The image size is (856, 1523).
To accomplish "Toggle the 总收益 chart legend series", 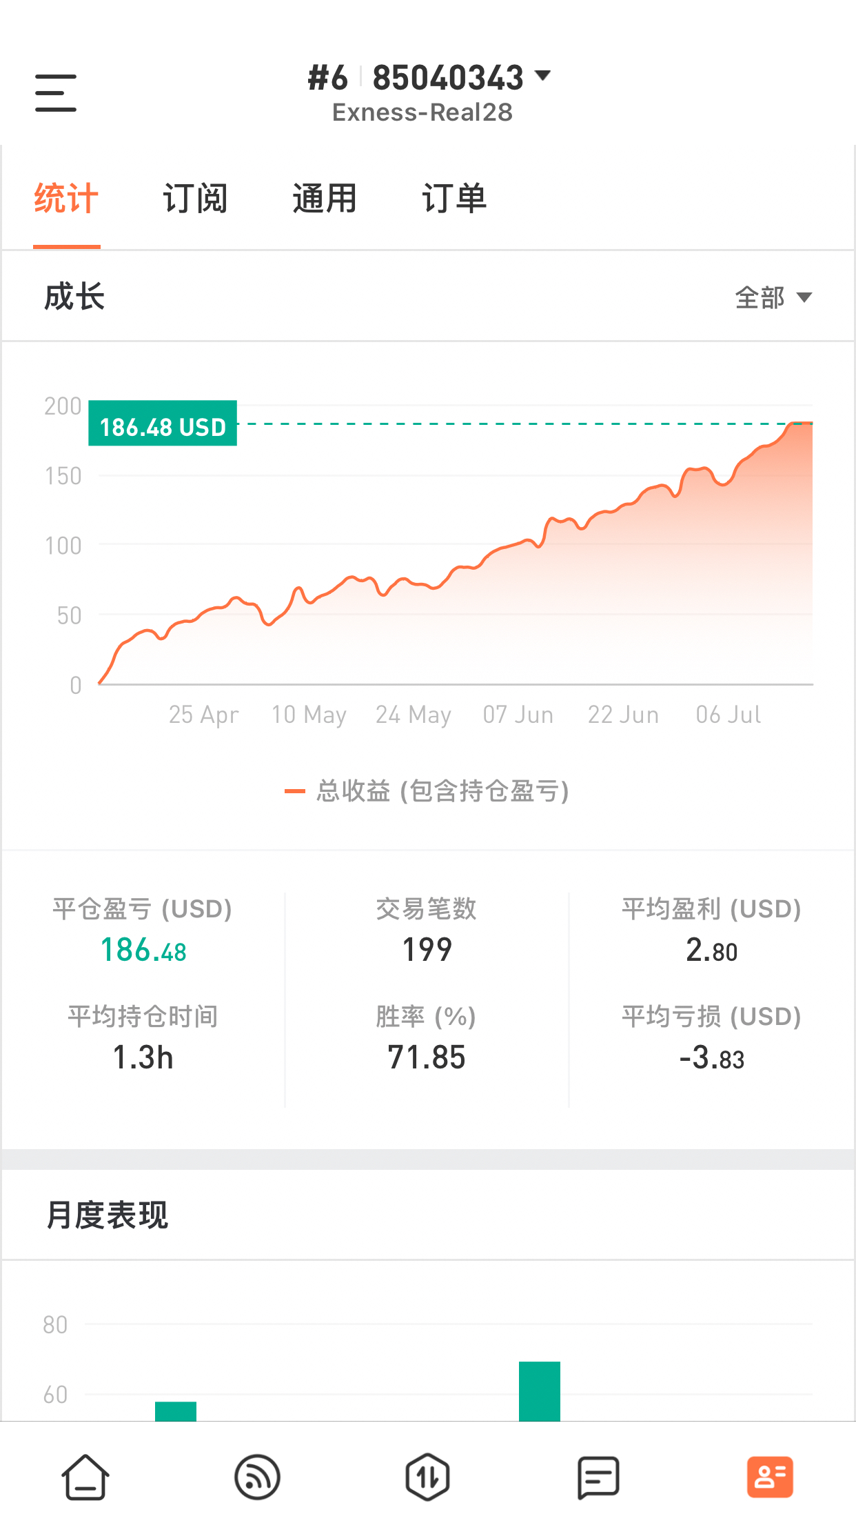I will coord(427,791).
